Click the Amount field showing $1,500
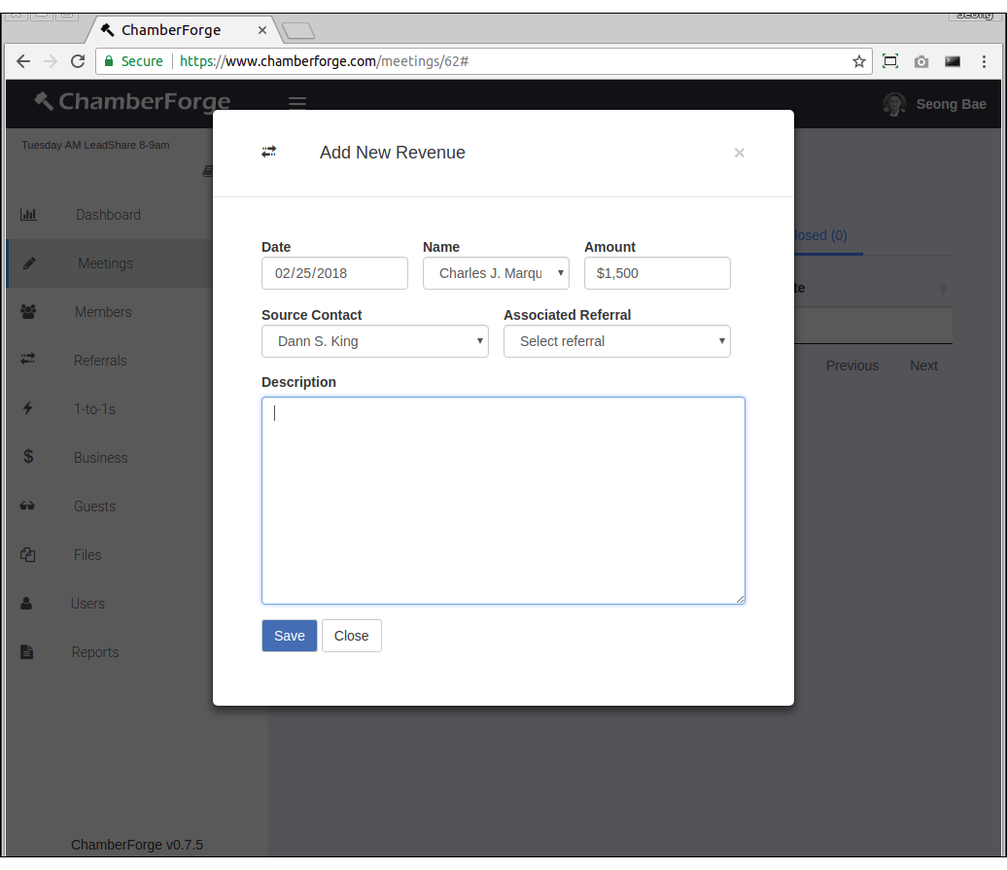Image resolution: width=1007 pixels, height=870 pixels. tap(657, 273)
